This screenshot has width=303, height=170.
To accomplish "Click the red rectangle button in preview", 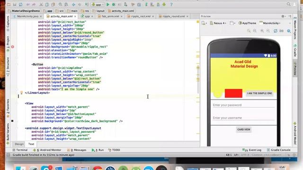I will tap(233, 93).
